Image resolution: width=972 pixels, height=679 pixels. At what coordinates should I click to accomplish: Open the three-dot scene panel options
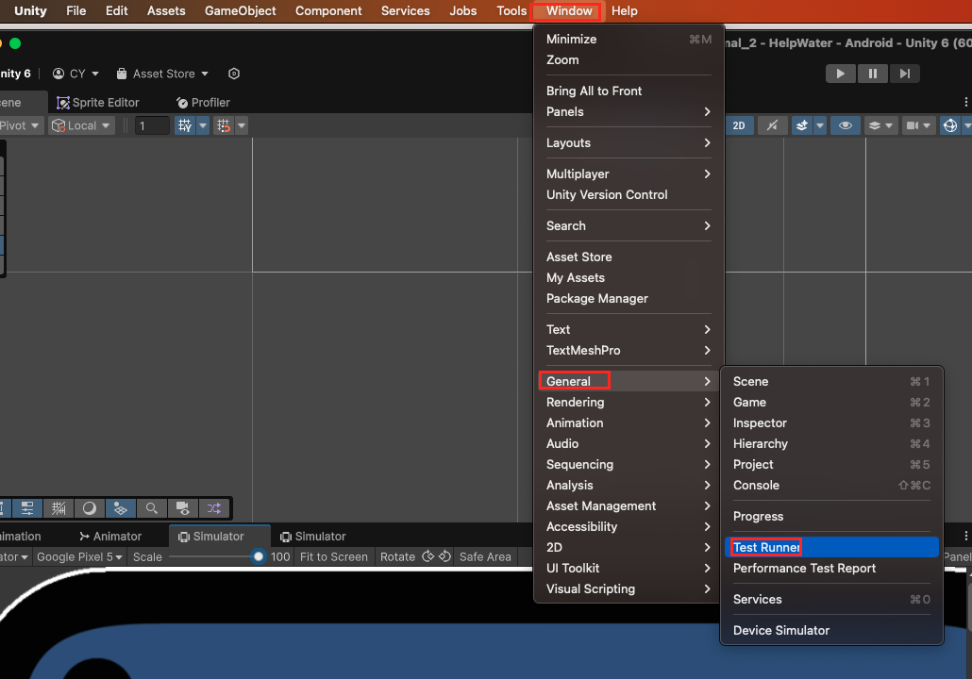(965, 102)
